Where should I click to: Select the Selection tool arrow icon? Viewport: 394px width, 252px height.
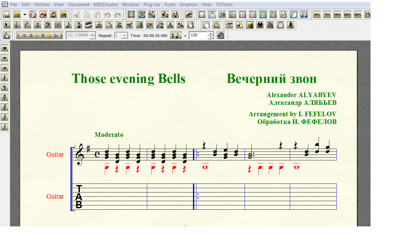pyautogui.click(x=7, y=25)
